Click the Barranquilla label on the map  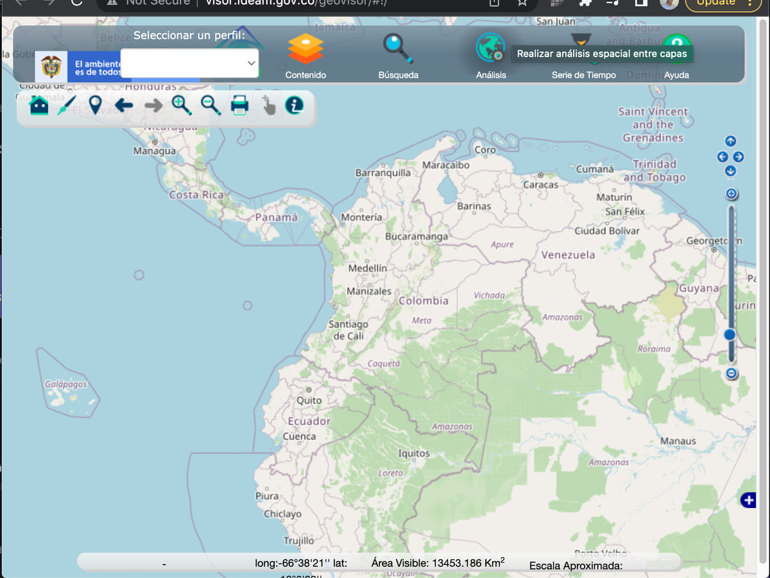pos(383,173)
